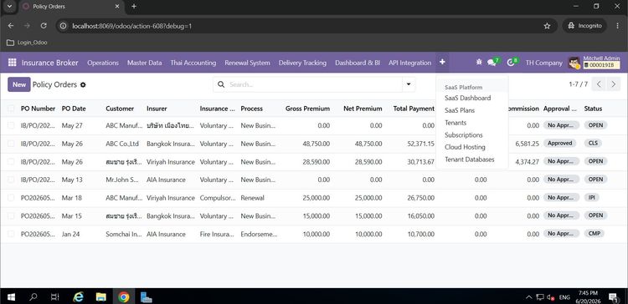
Task: Launch Internet Explorer from taskbar
Action: pyautogui.click(x=79, y=296)
